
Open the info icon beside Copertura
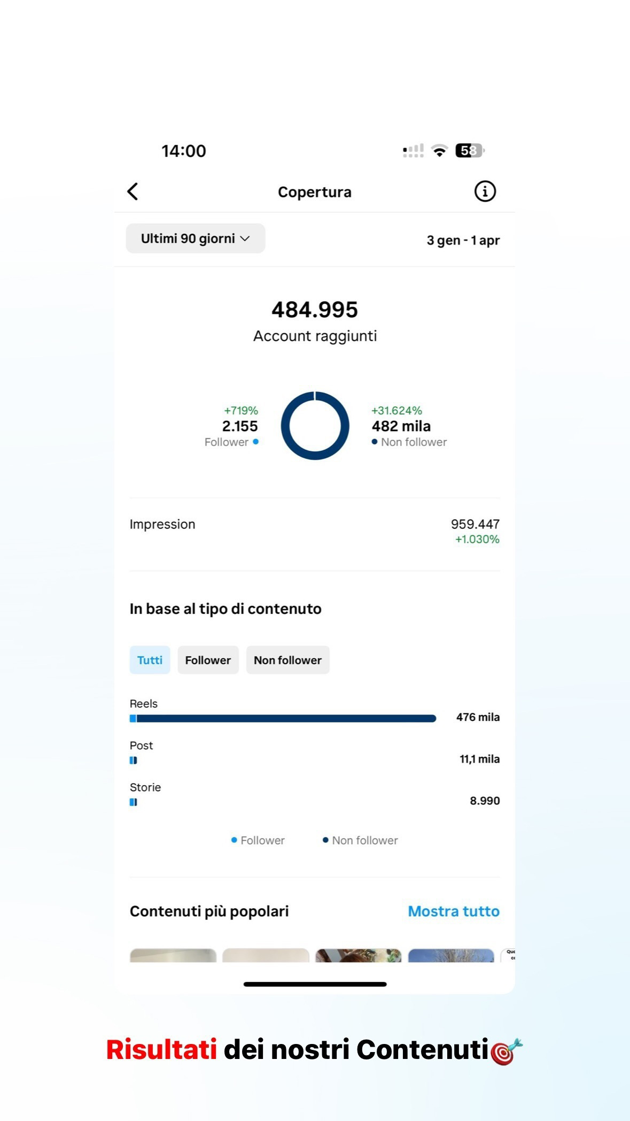tap(485, 191)
